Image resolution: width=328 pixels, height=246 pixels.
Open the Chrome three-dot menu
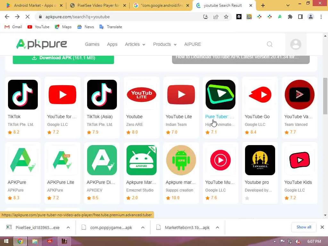pos(321,17)
